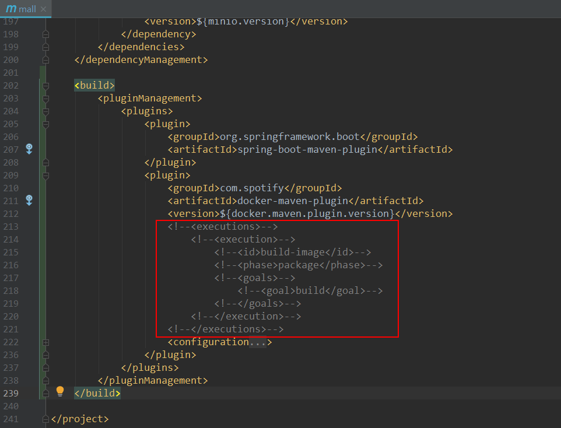Image resolution: width=561 pixels, height=428 pixels.
Task: Click empty line 240 in editor gutter number
Action: [10, 406]
